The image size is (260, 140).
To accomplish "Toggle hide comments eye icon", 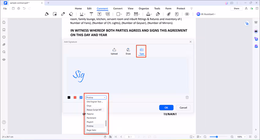I will click(187, 14).
